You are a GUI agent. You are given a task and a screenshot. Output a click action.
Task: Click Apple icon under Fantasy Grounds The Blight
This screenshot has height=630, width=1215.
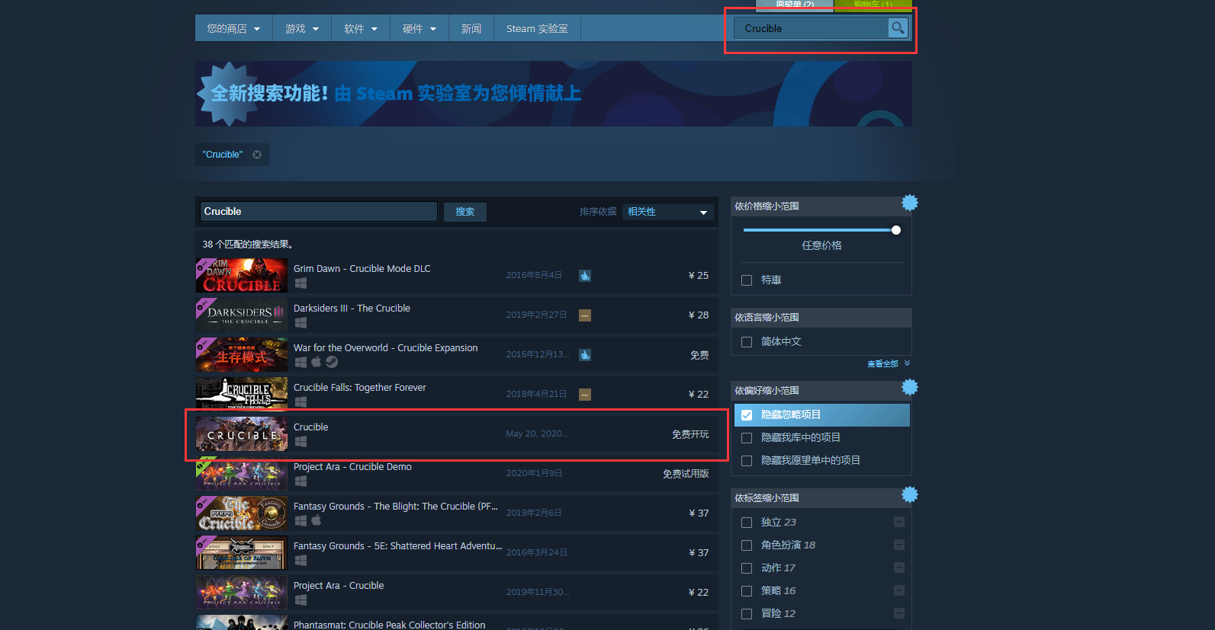tap(316, 520)
